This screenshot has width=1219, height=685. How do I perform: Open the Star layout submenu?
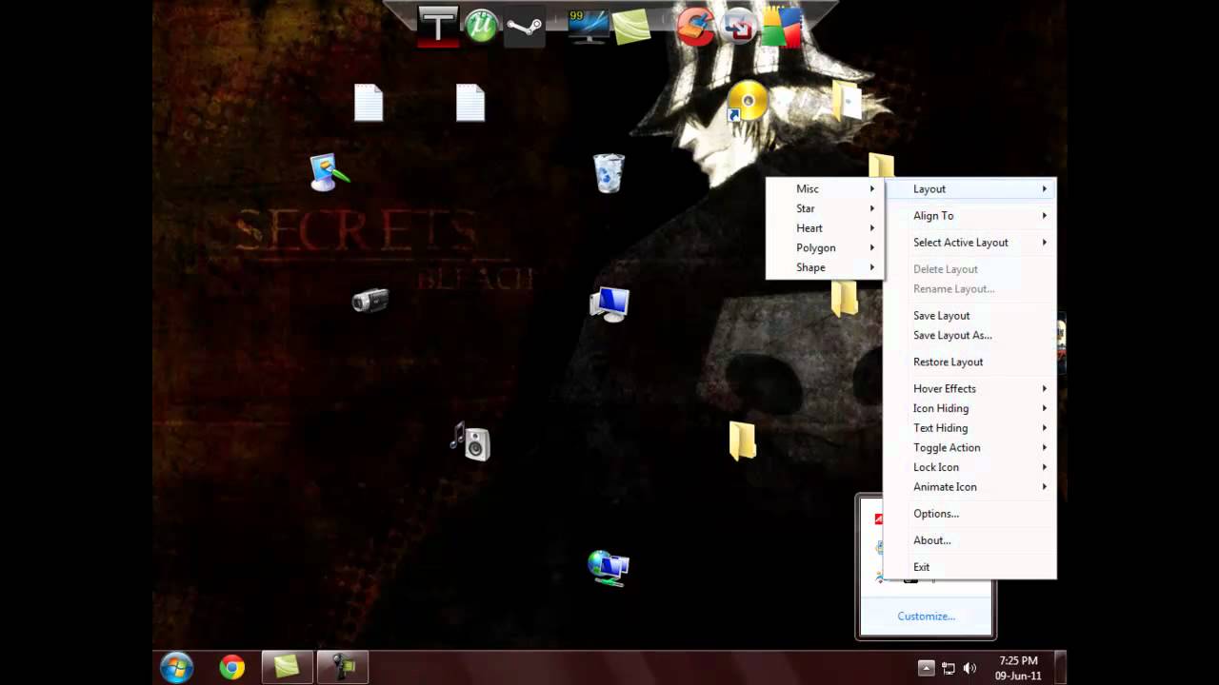(825, 208)
